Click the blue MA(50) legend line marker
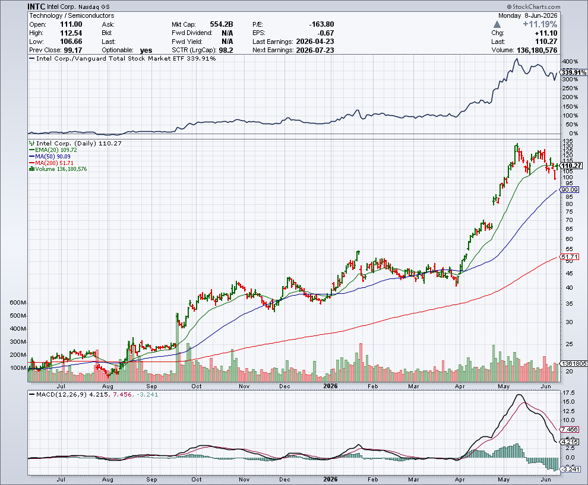Viewport: 588px width, 485px height. [x=32, y=157]
